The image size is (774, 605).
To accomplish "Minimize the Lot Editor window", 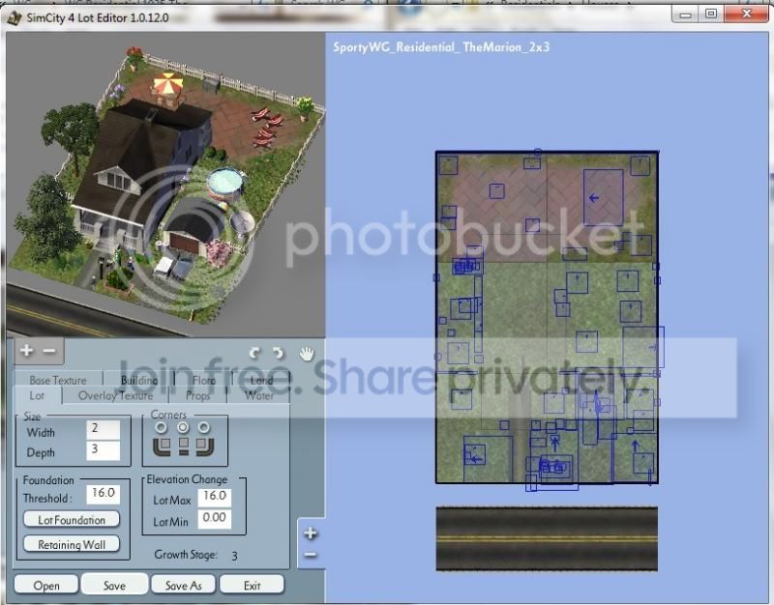I will pyautogui.click(x=685, y=14).
